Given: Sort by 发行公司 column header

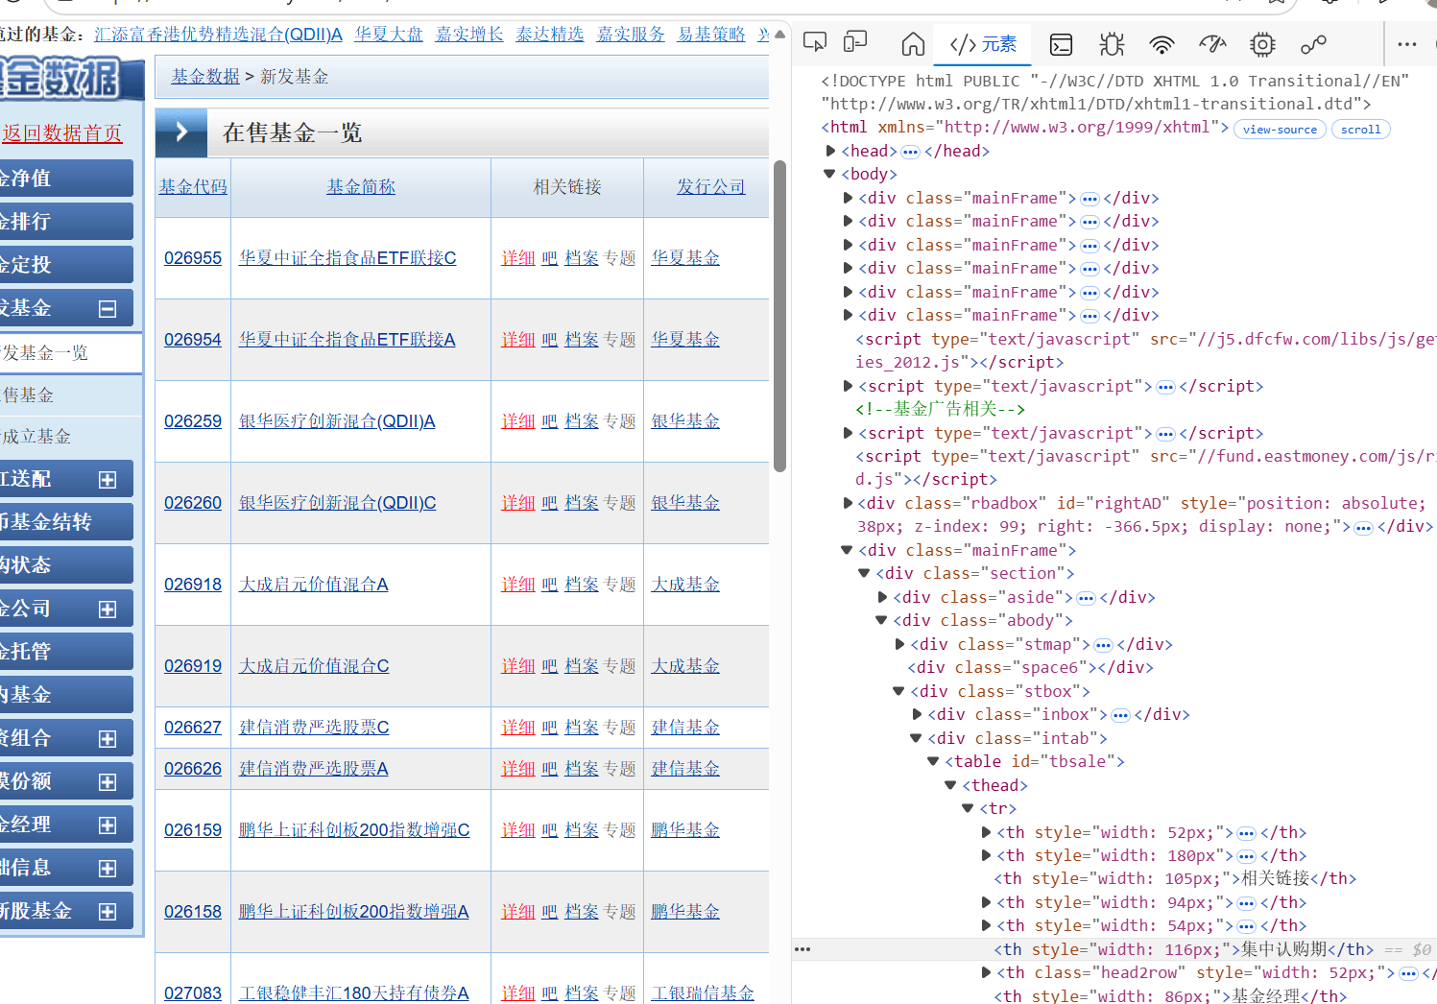Looking at the screenshot, I should point(710,187).
